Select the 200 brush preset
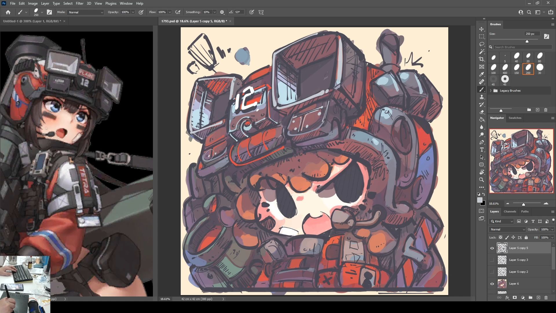 tap(528, 69)
